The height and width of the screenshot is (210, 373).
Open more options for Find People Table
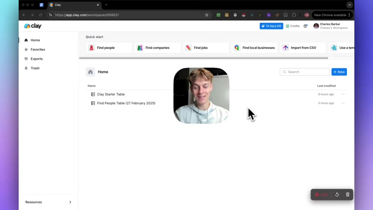point(343,103)
